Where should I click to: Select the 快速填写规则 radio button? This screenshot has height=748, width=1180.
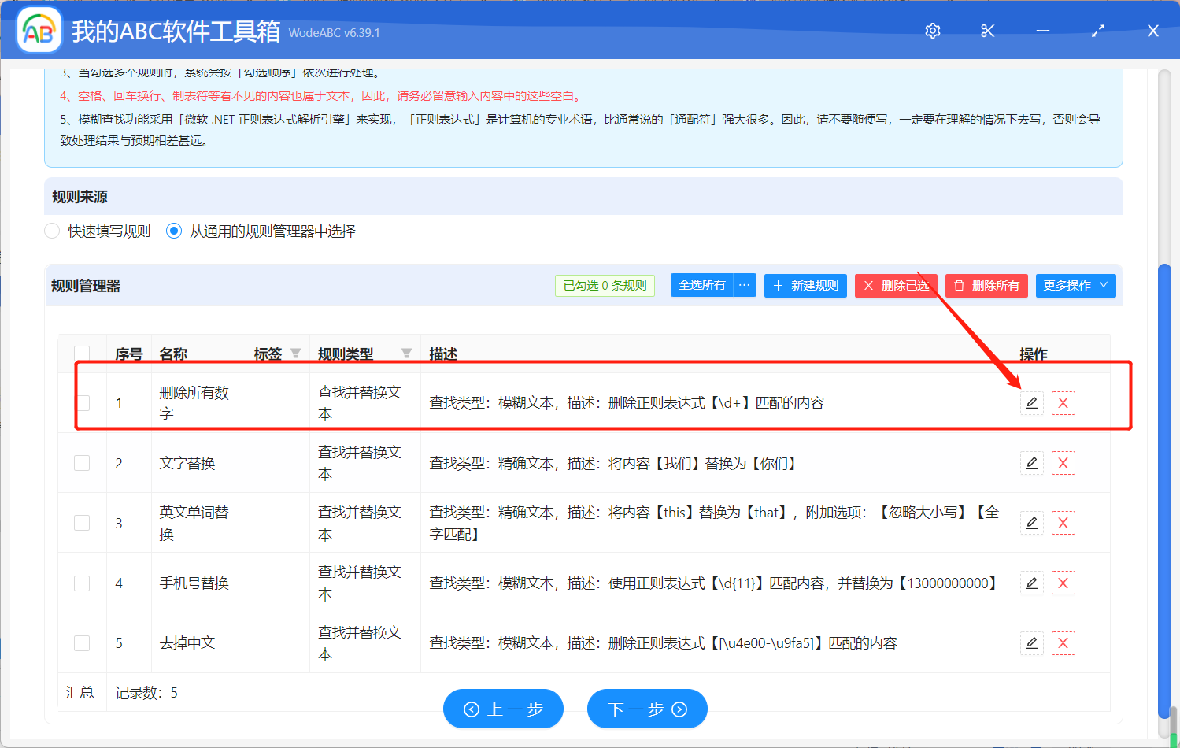coord(51,231)
